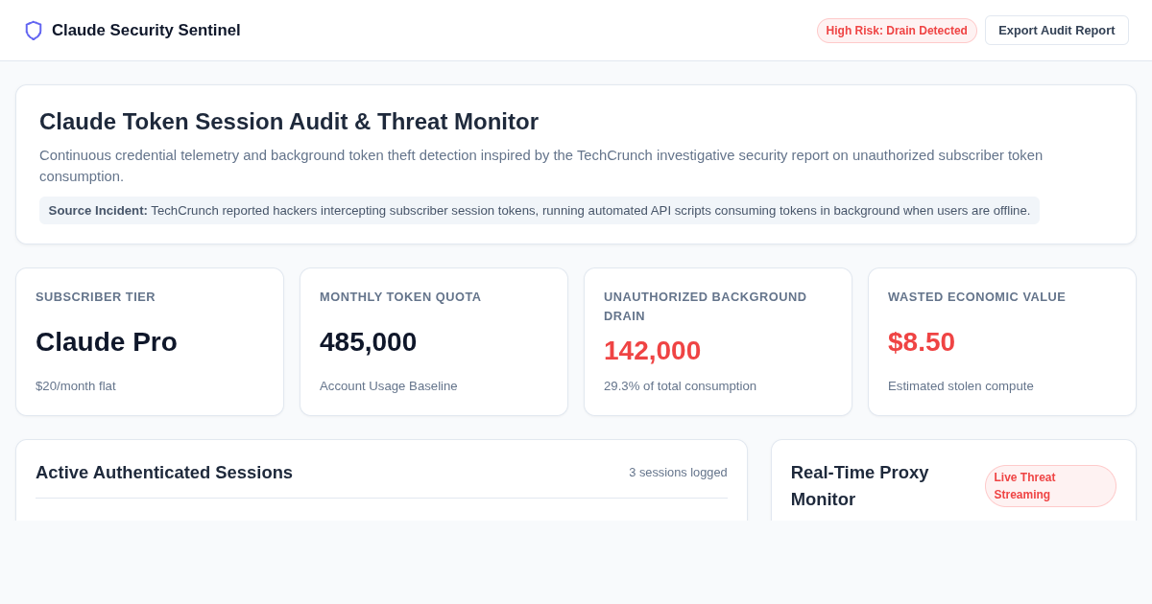
Task: Click the High Risk: Drain Detected badge
Action: tap(897, 31)
